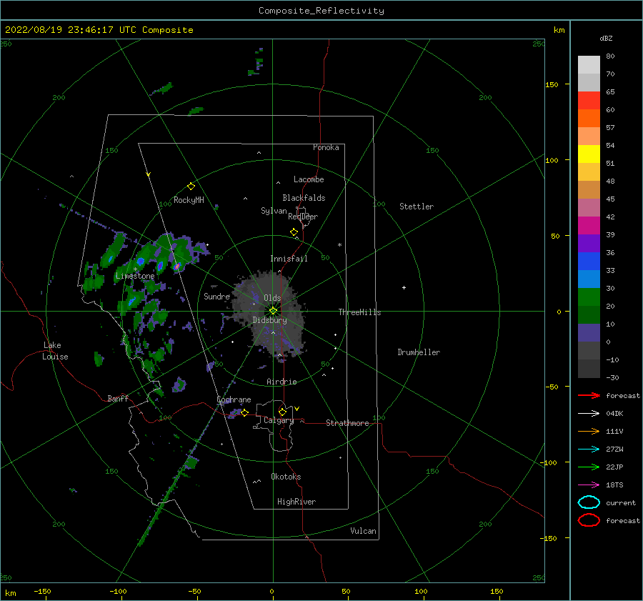Click the Innisfail town label
This screenshot has width=643, height=601.
pos(289,259)
